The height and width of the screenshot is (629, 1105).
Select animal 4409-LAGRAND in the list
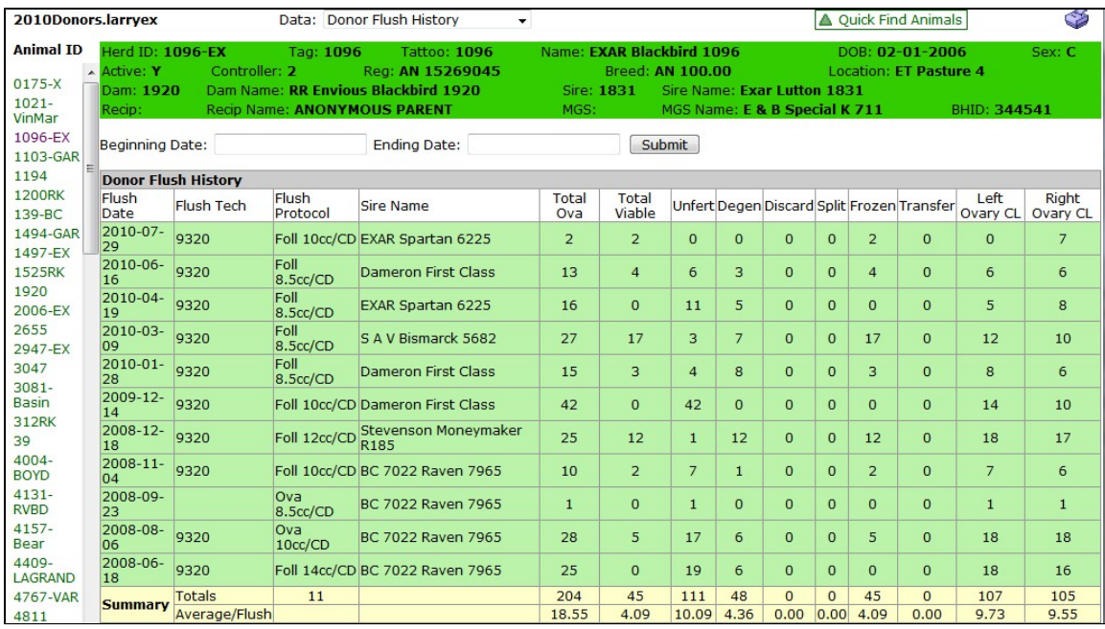(44, 571)
